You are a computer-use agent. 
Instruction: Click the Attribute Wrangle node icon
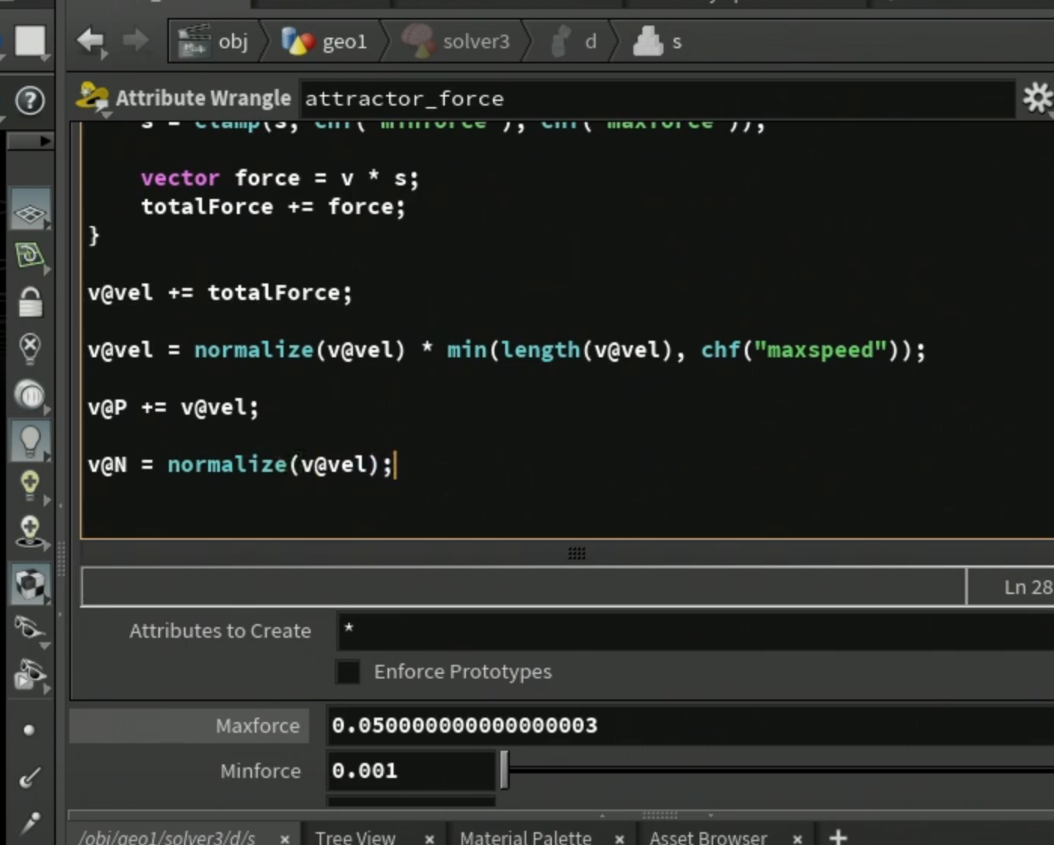point(93,98)
